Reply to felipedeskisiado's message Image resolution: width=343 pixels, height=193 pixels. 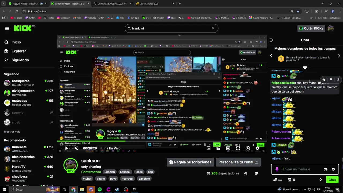324,80
